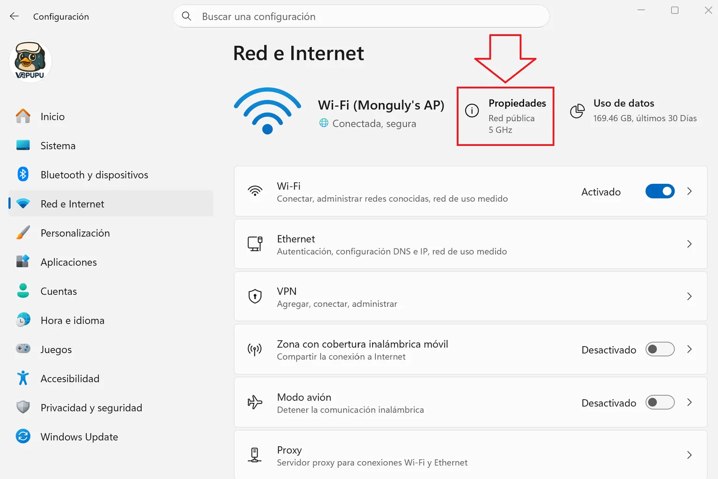Select Red e Internet in sidebar
The height and width of the screenshot is (479, 718).
click(111, 203)
